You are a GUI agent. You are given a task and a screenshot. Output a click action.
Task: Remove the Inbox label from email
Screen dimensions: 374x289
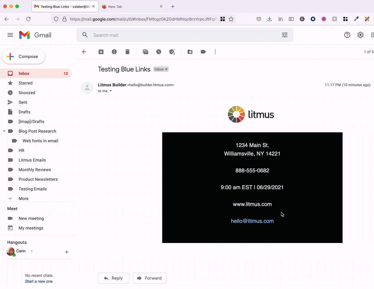166,69
